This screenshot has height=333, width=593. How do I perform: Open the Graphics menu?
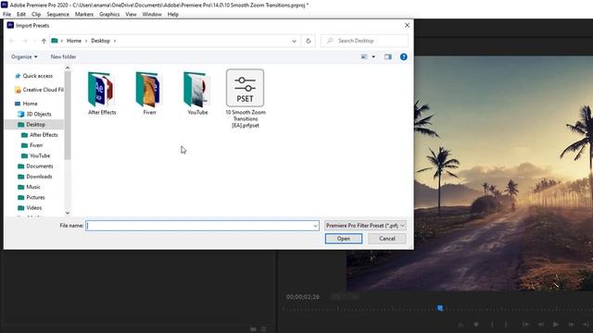coord(109,15)
